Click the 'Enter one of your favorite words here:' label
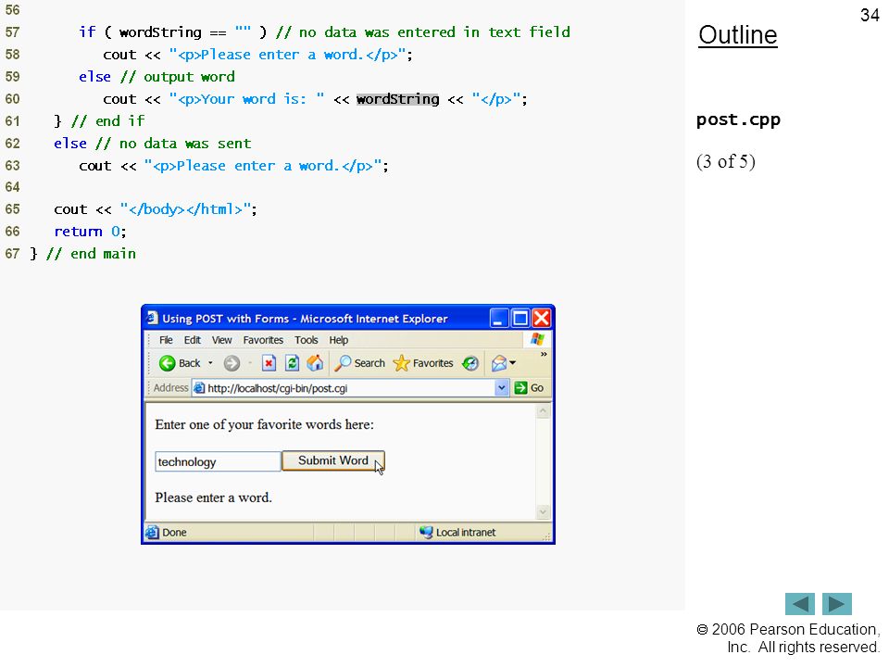 pos(264,425)
